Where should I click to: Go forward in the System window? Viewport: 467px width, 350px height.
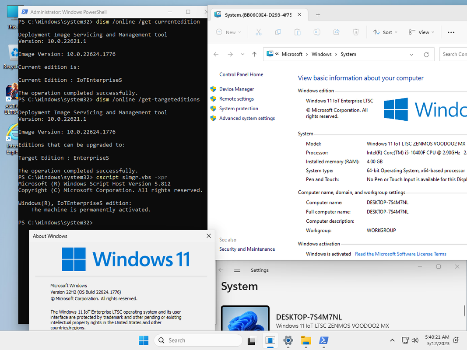pos(230,54)
